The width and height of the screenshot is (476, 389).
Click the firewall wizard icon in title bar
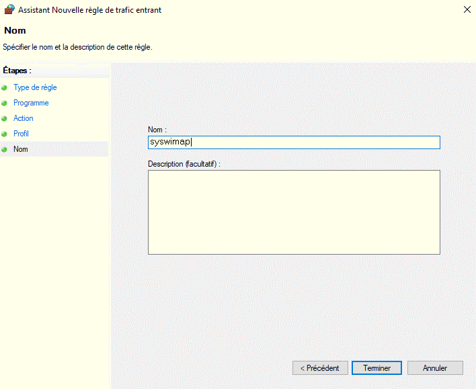pos(9,9)
